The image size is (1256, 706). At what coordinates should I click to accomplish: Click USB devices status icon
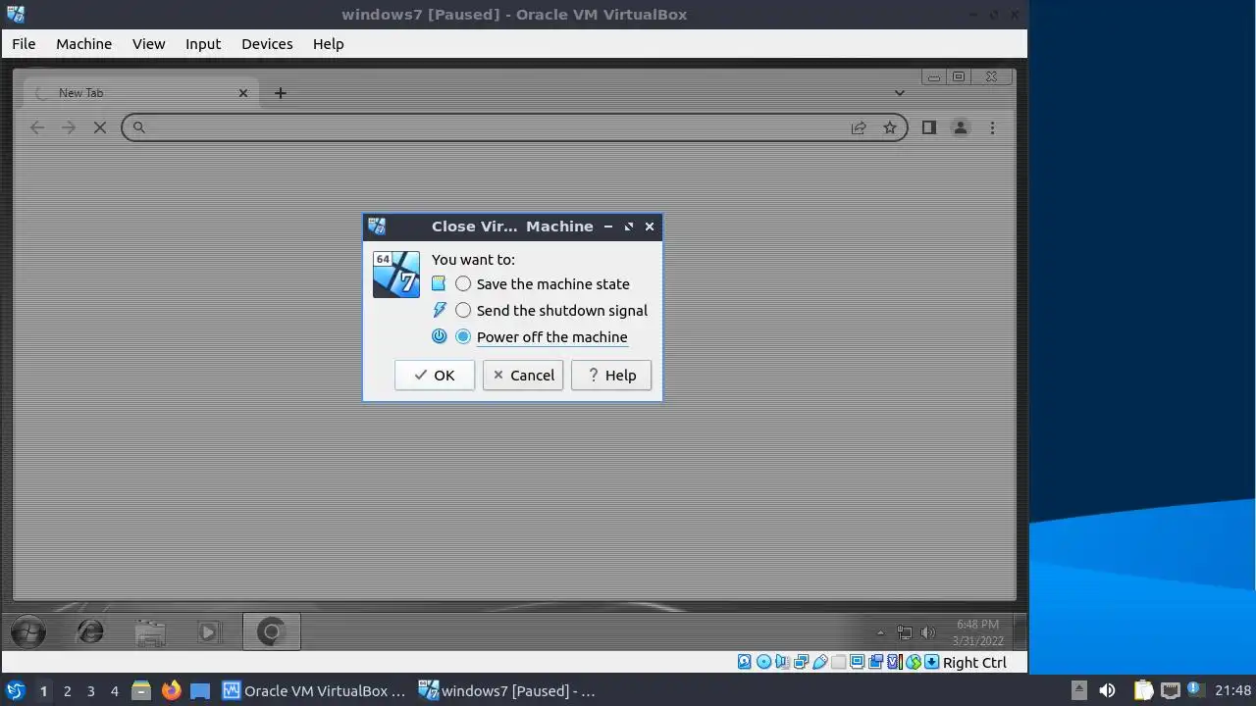tap(819, 662)
